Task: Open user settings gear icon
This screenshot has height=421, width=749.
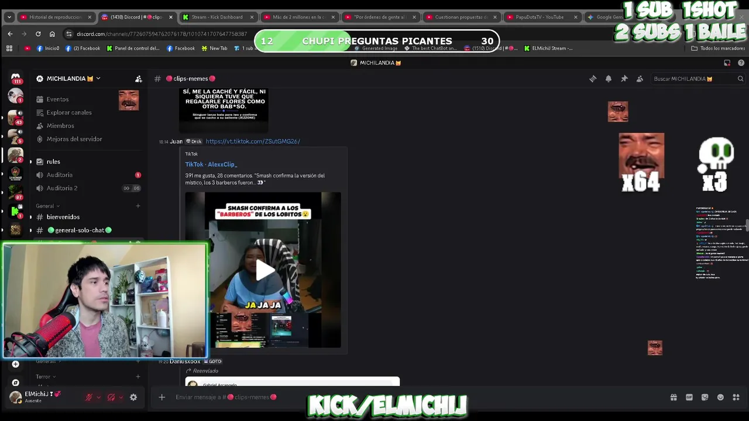Action: (x=133, y=397)
